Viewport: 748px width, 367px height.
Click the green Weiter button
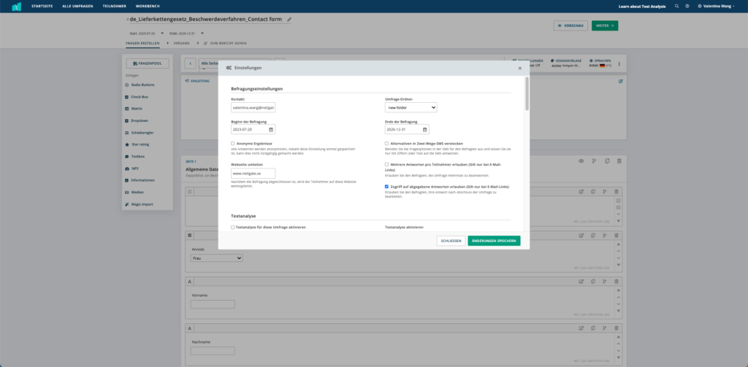pyautogui.click(x=604, y=26)
